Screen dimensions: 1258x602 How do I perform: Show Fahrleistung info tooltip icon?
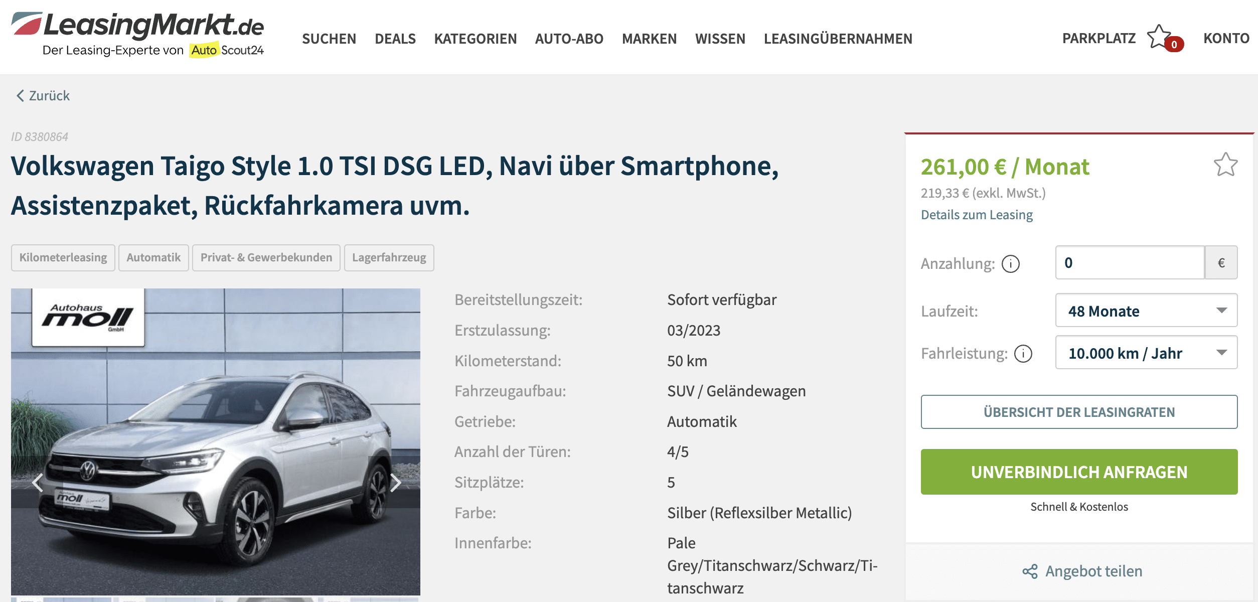tap(1023, 354)
